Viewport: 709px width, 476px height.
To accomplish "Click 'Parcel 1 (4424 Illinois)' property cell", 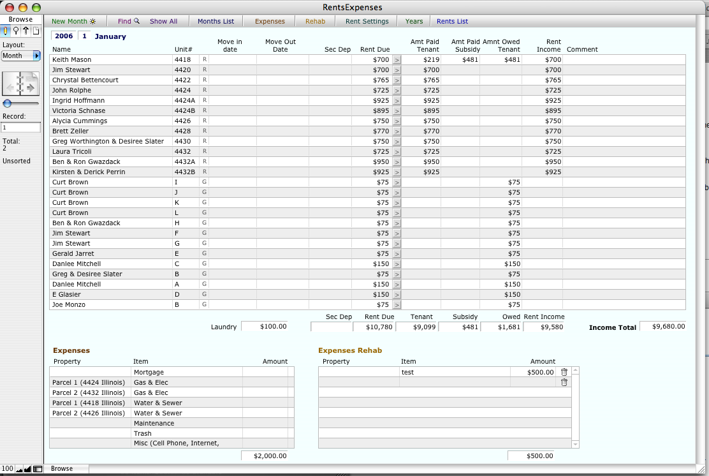I will (90, 382).
